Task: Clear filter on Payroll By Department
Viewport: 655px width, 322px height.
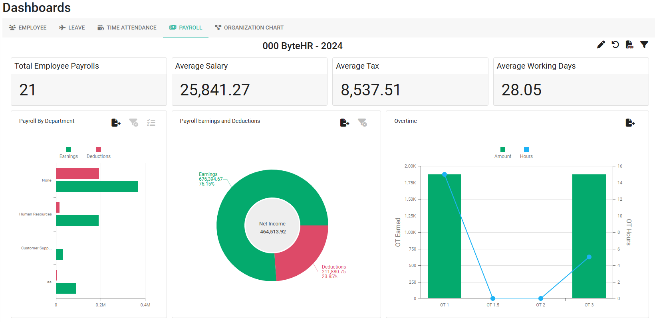Action: coord(133,122)
